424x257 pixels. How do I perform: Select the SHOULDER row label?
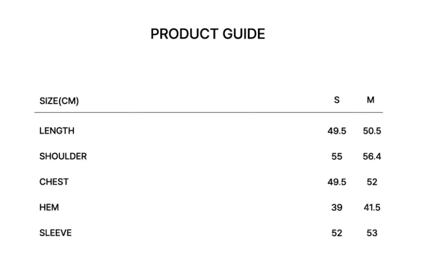(63, 156)
